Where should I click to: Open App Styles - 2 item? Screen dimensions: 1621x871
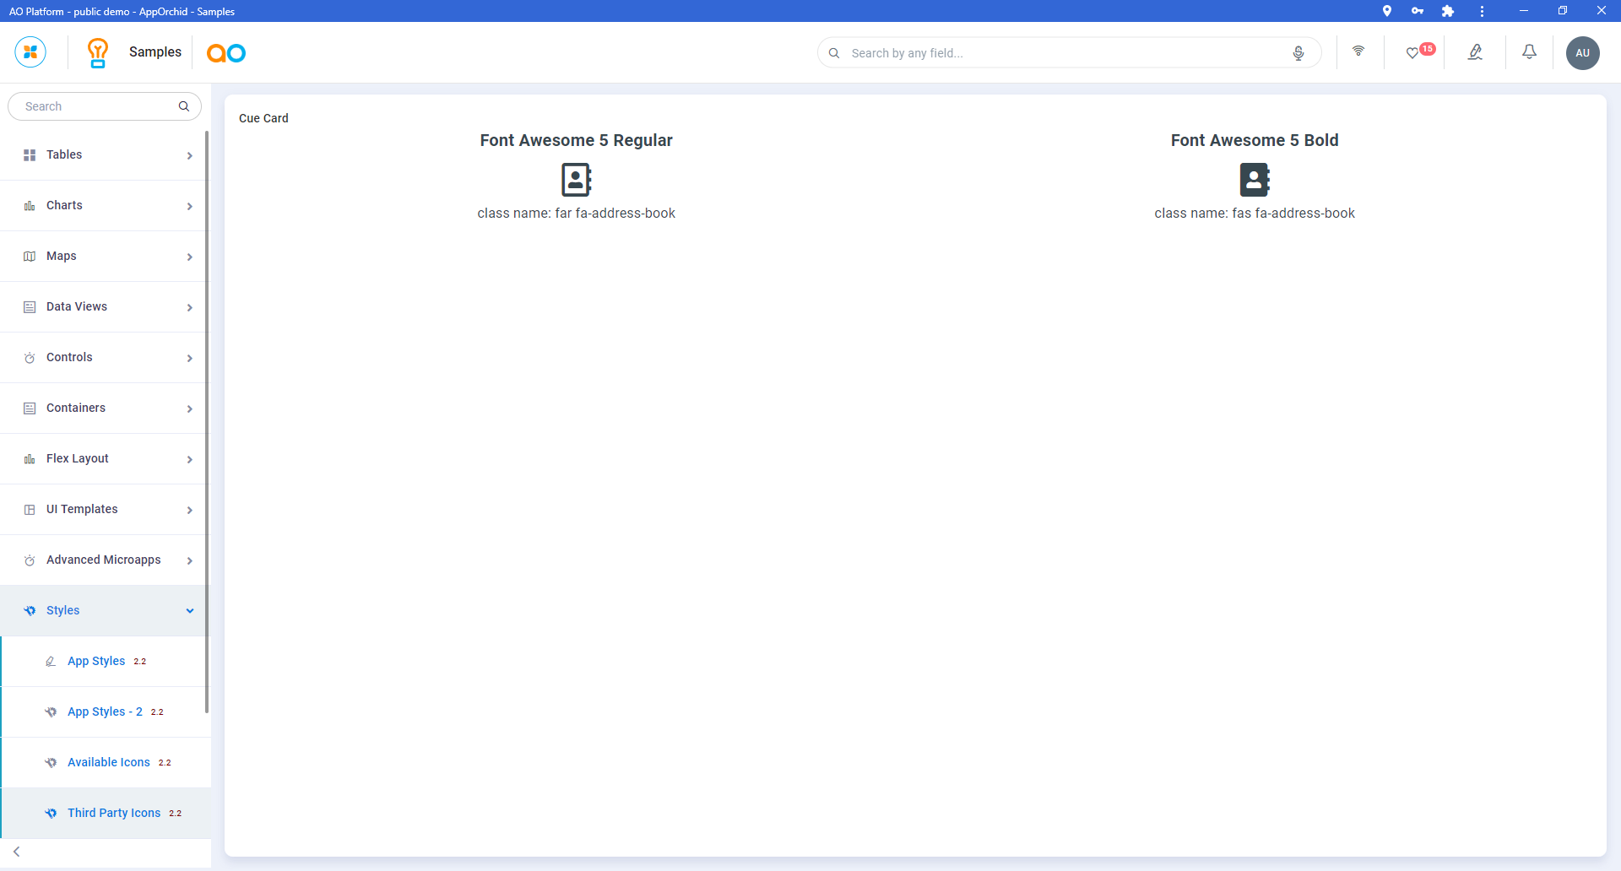(x=105, y=712)
